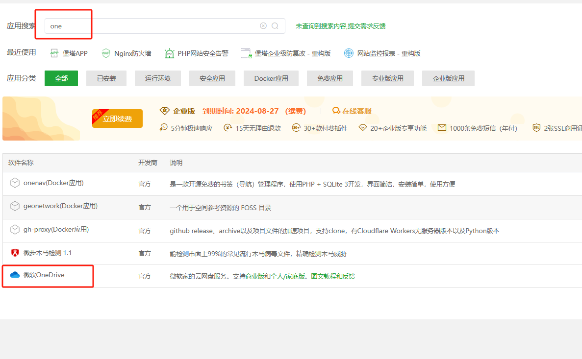582x359 pixels.
Task: Open 网站监控报表 - 重构版
Action: coord(389,53)
